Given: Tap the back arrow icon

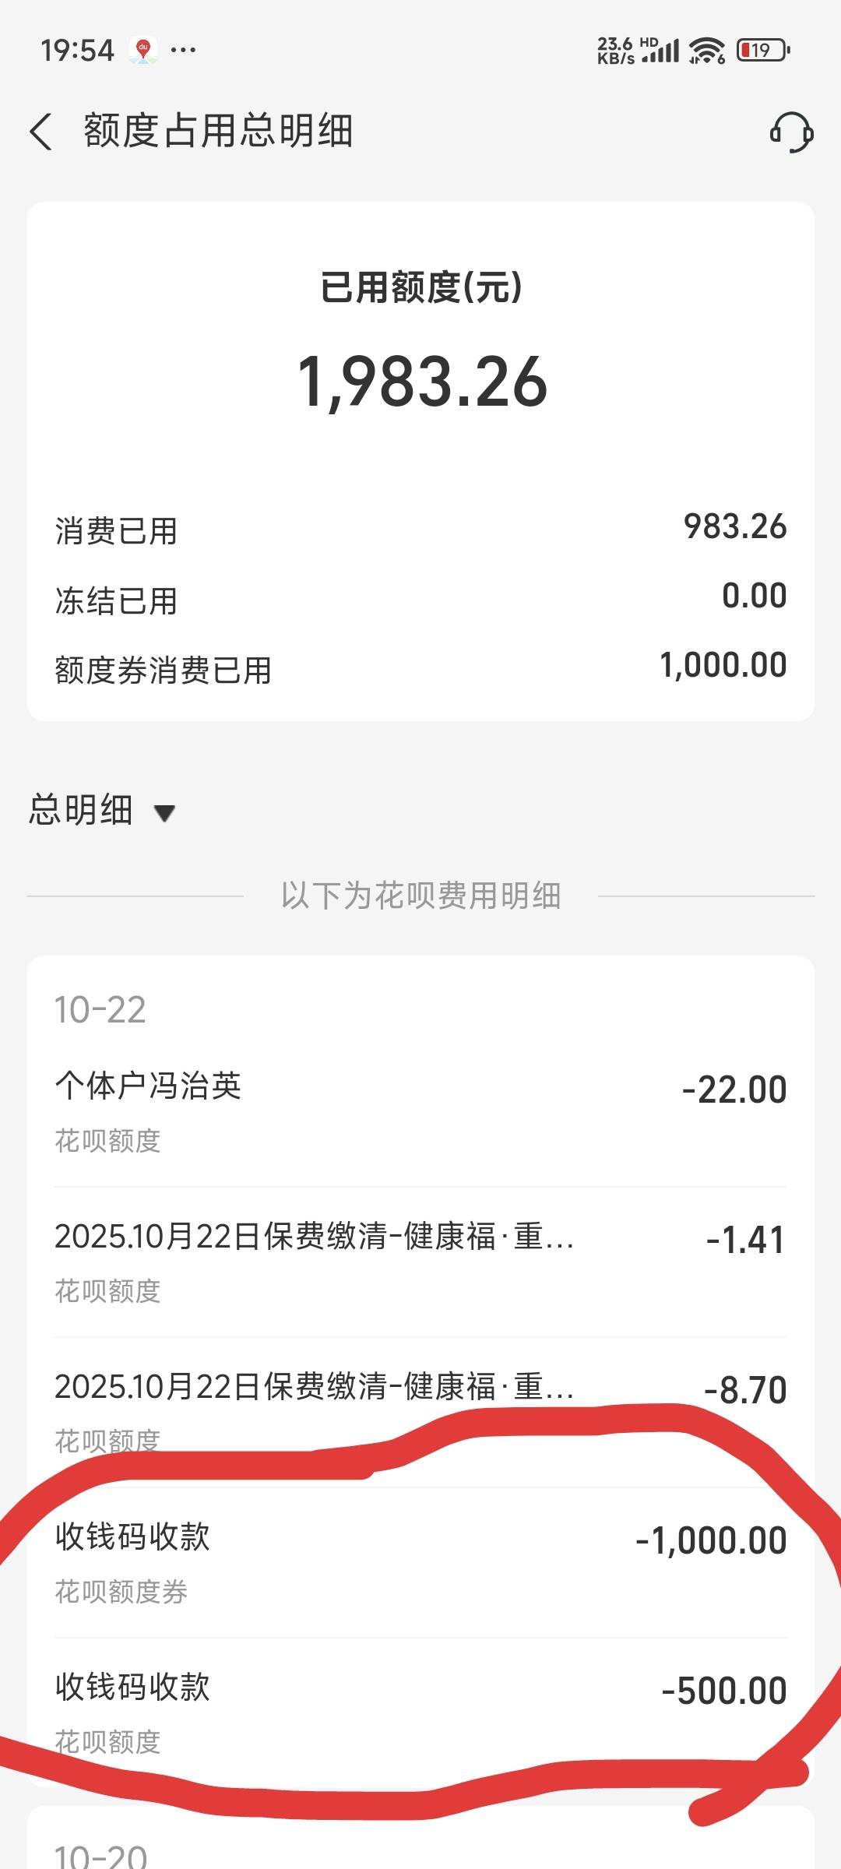Looking at the screenshot, I should pos(42,131).
